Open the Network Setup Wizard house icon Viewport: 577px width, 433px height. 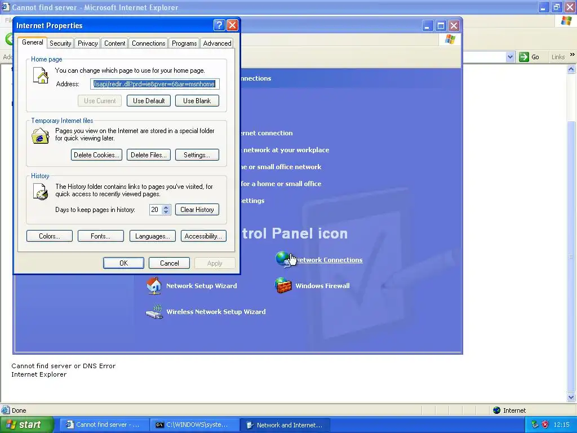[x=154, y=285]
